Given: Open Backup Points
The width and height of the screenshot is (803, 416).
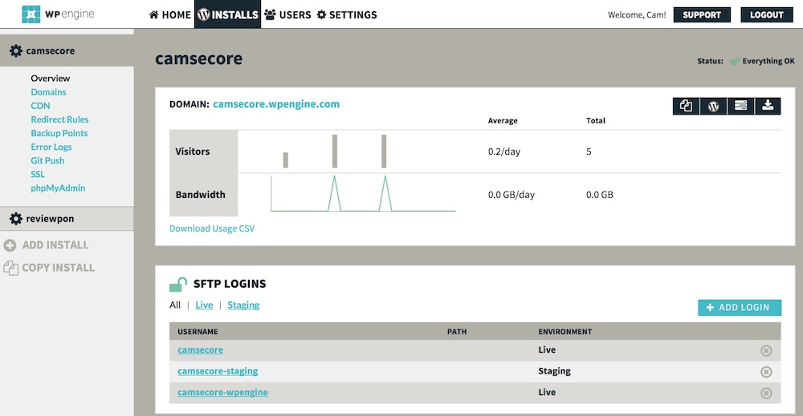Looking at the screenshot, I should click(x=59, y=133).
